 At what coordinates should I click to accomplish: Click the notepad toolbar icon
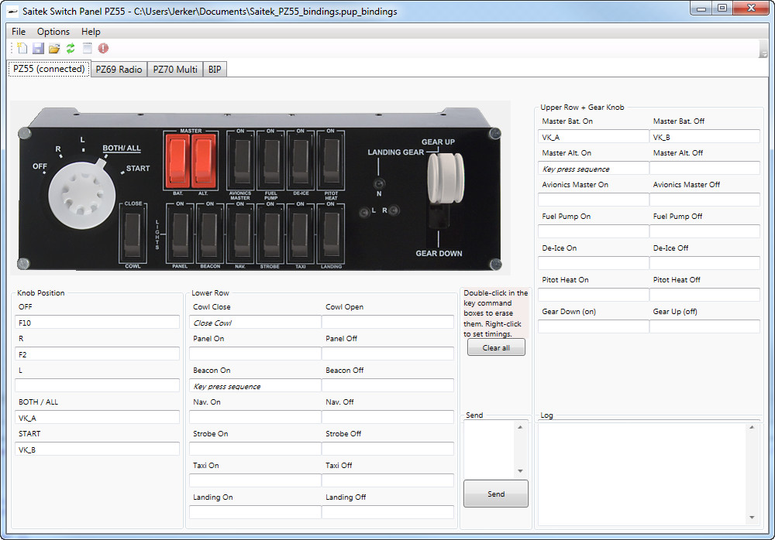click(87, 48)
